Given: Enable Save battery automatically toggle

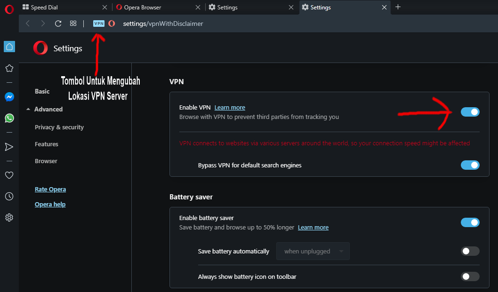Looking at the screenshot, I should pyautogui.click(x=470, y=251).
